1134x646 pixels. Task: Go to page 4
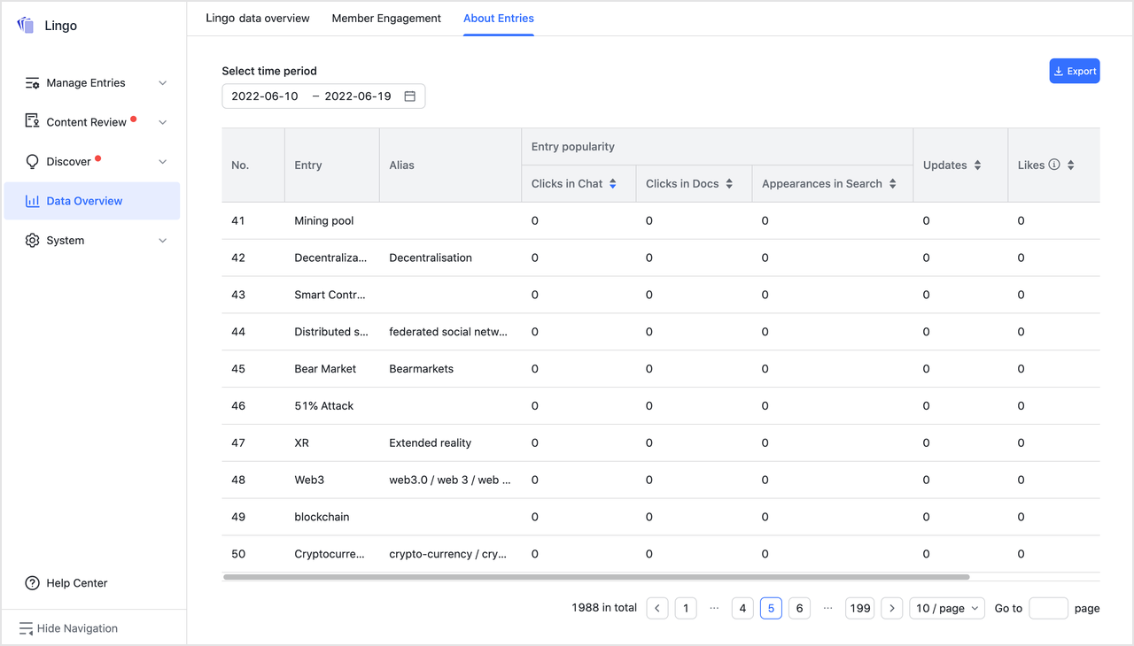coord(742,608)
